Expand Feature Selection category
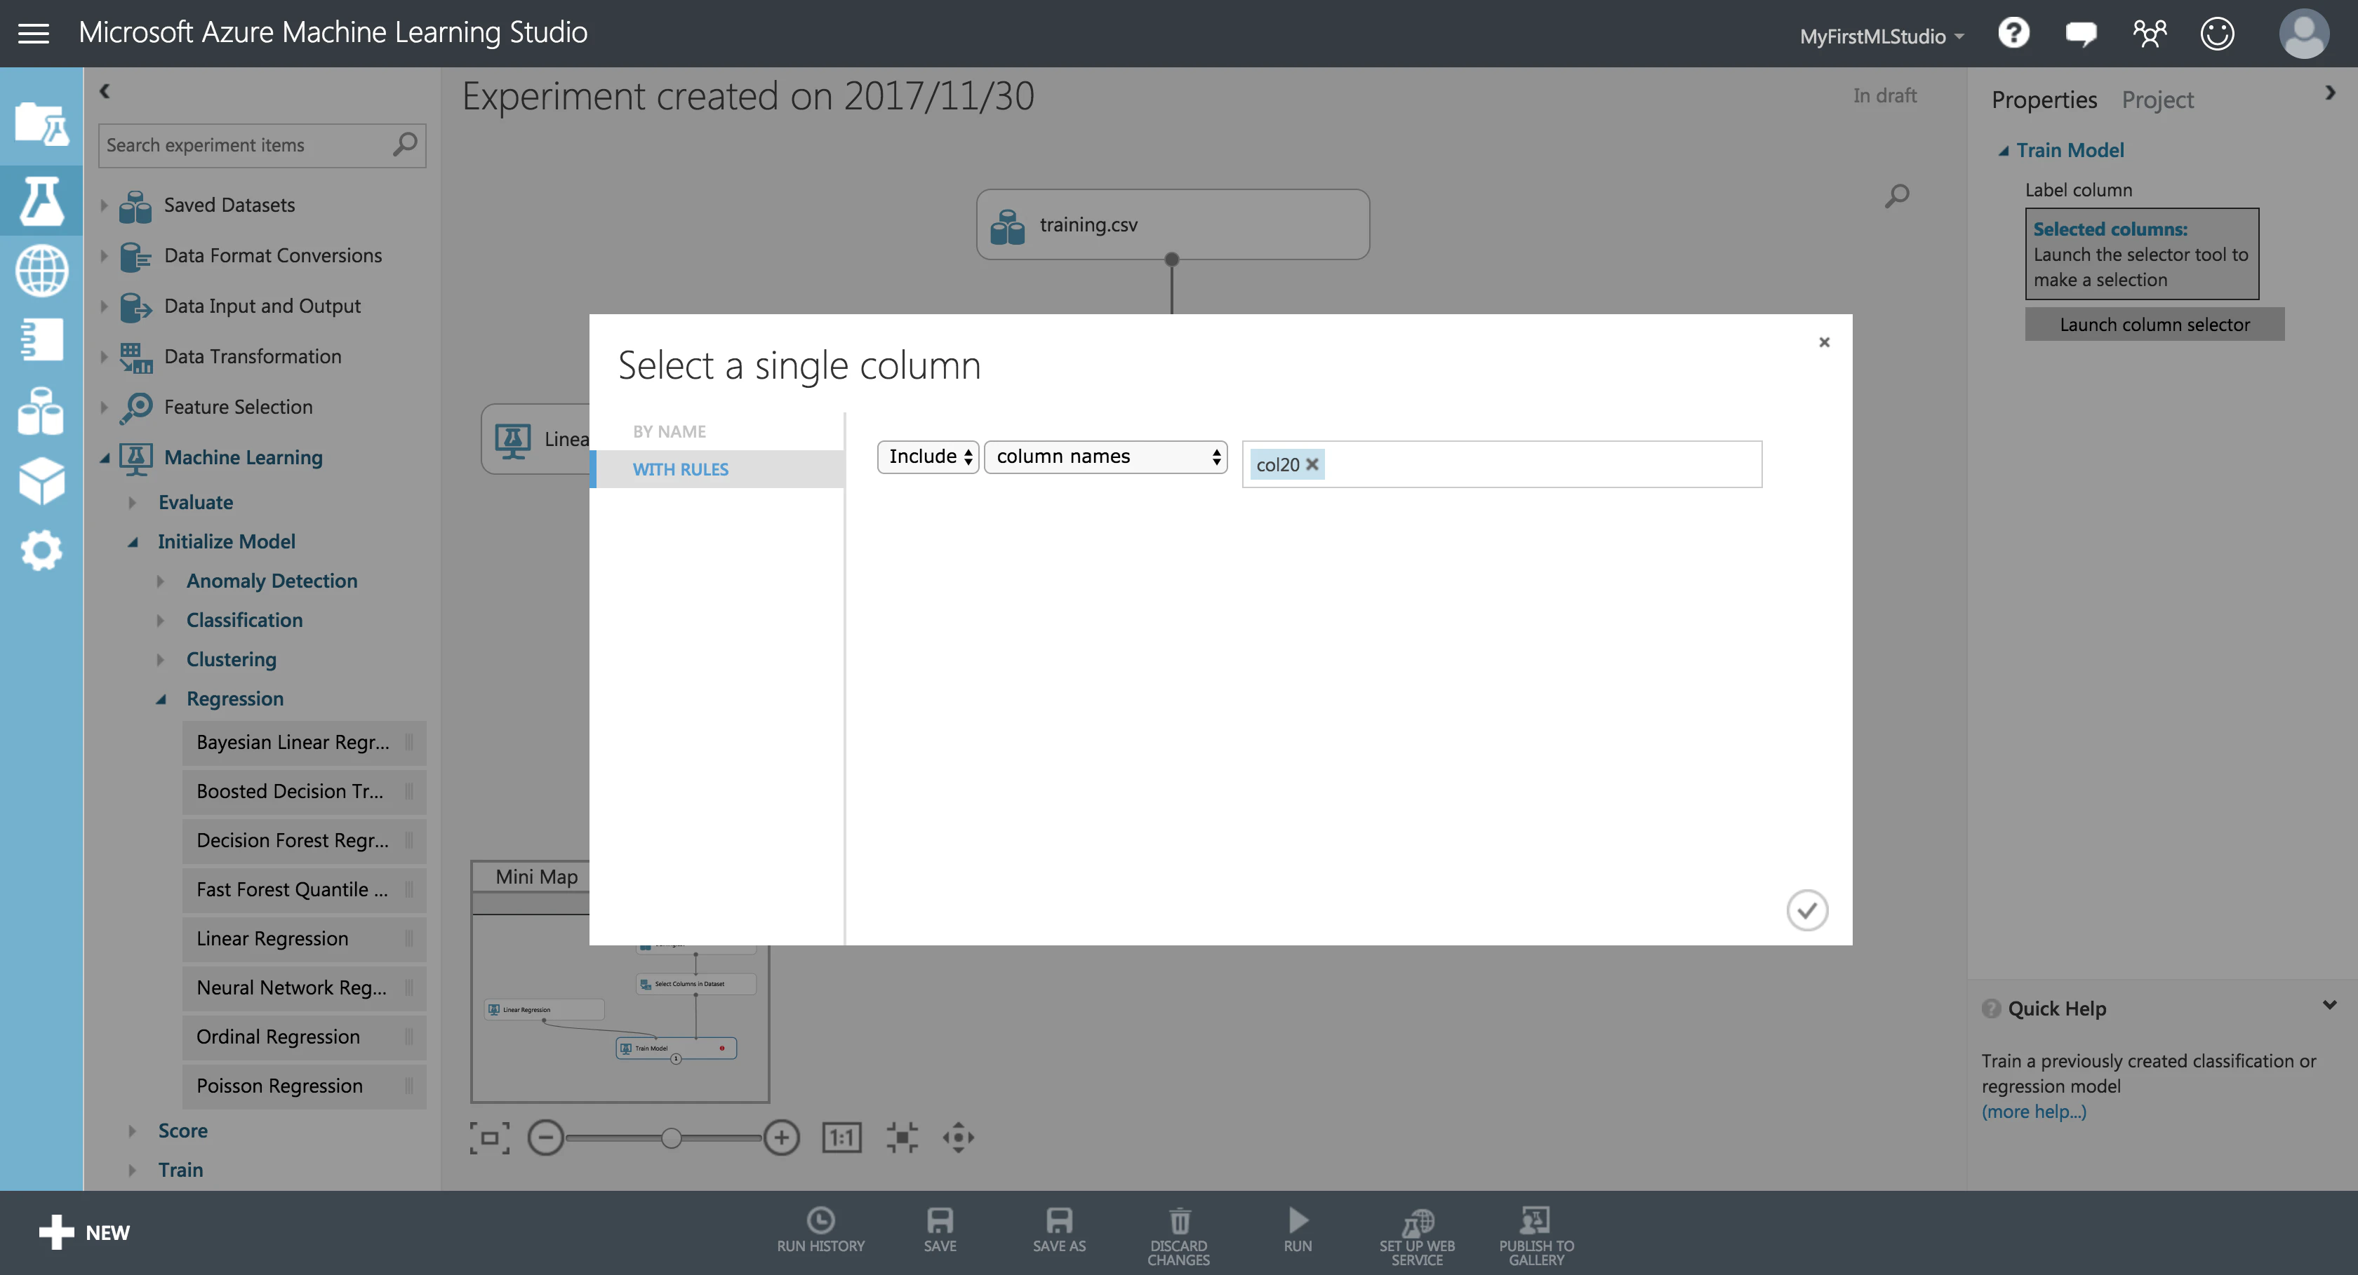This screenshot has height=1275, width=2358. coord(103,407)
